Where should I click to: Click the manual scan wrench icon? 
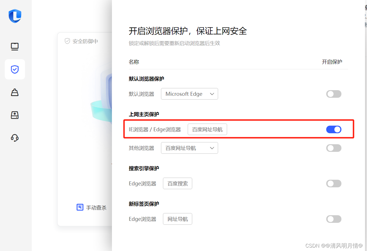tap(80, 207)
